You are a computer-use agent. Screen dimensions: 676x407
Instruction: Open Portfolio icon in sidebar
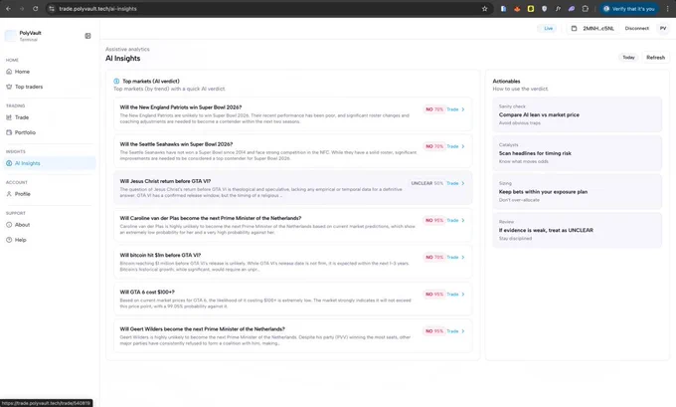coord(9,132)
